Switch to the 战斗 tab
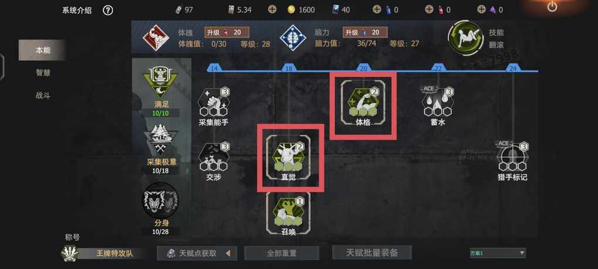 (x=43, y=96)
